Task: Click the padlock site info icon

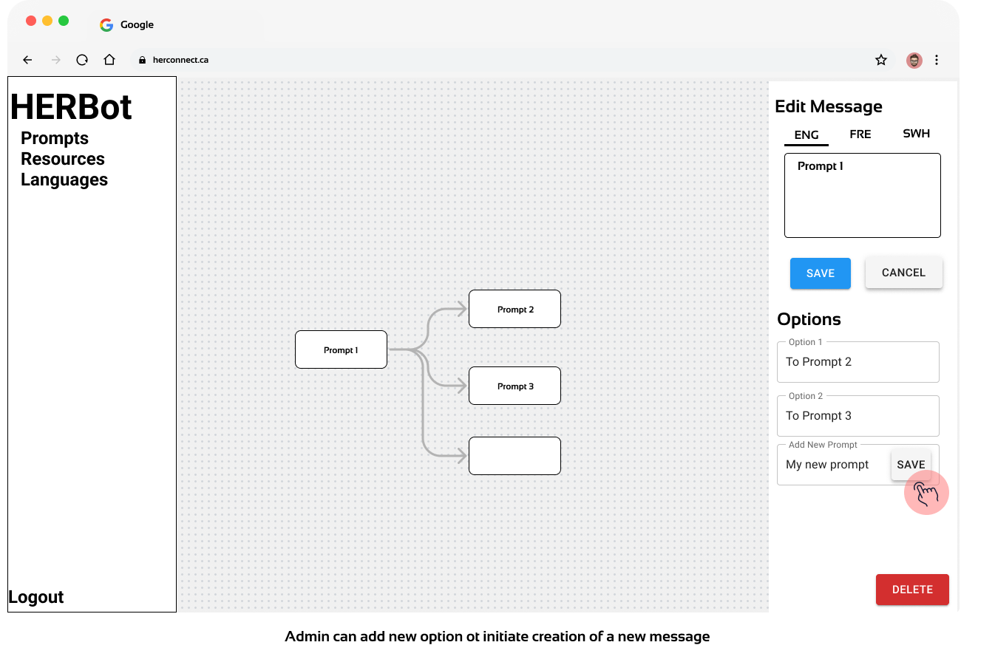Action: pos(143,60)
